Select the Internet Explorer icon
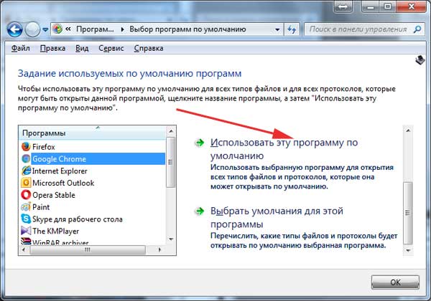Viewport: 431px width, 301px height. [26, 171]
